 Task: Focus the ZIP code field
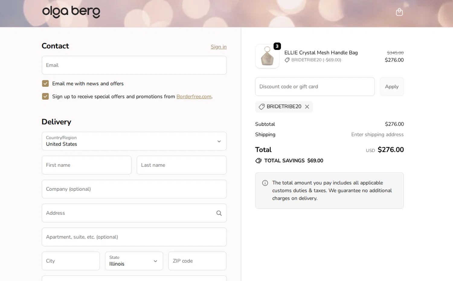pos(197,261)
